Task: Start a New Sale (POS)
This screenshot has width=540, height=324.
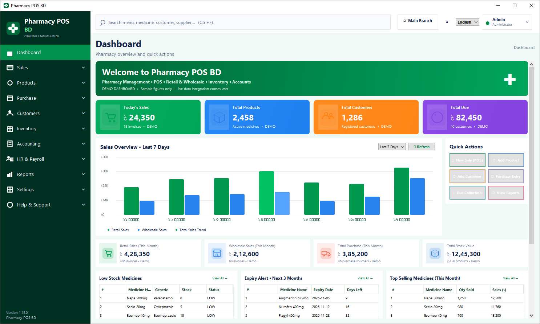Action: pyautogui.click(x=467, y=160)
